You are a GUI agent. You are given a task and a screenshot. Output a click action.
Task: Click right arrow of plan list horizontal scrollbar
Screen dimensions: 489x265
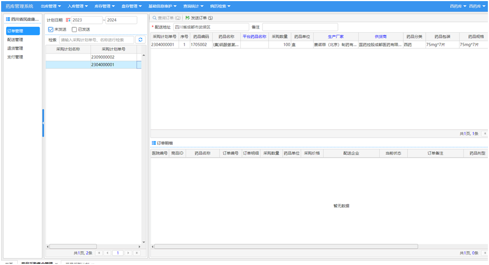pos(139,247)
